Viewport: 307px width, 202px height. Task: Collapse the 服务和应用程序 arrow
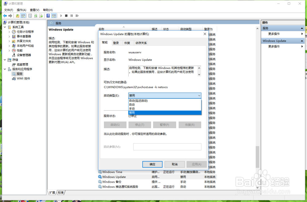(x=5, y=69)
